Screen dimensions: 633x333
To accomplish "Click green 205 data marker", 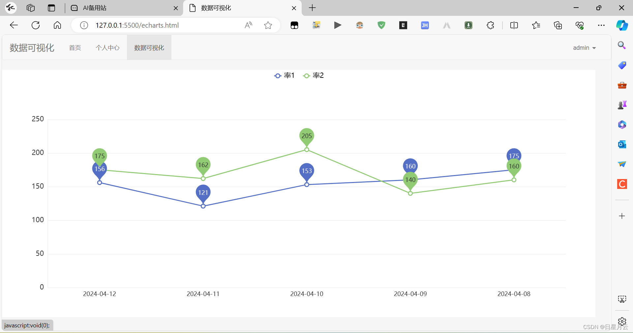I will [307, 136].
